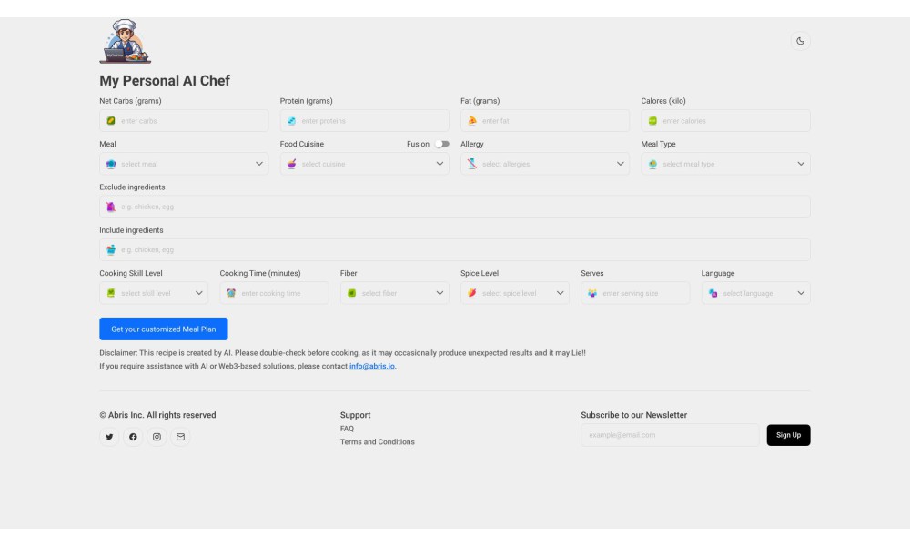This screenshot has height=546, width=910.
Task: Open the Spice Level chevron
Action: 560,294
